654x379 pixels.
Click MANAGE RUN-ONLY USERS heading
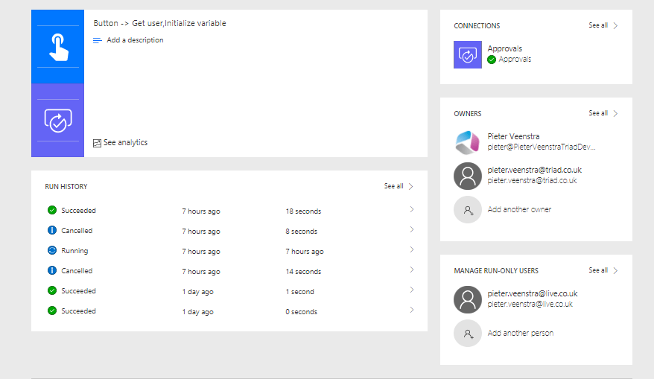(496, 271)
